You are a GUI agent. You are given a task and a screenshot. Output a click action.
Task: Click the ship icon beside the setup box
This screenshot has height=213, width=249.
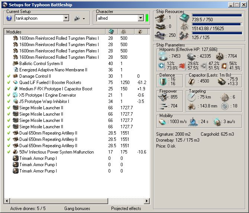click(77, 18)
